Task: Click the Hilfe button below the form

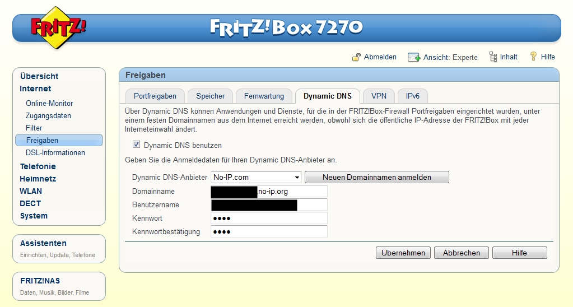Action: coord(519,253)
